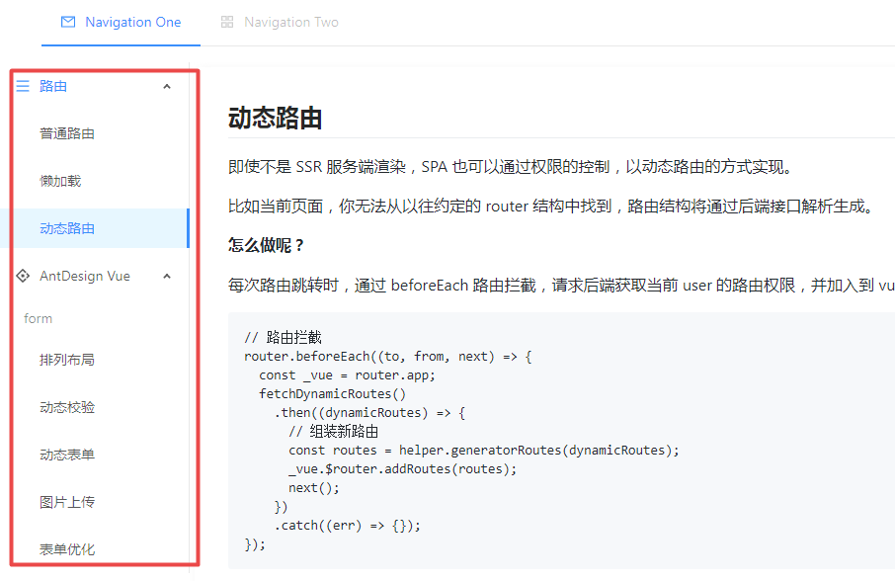Image resolution: width=895 pixels, height=581 pixels.
Task: Click the form group label in sidebar
Action: coord(38,318)
